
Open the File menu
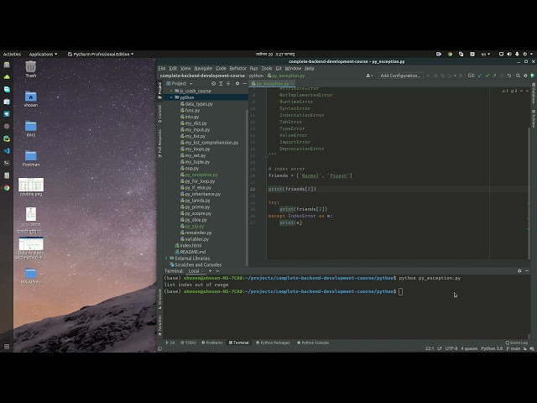click(x=162, y=69)
